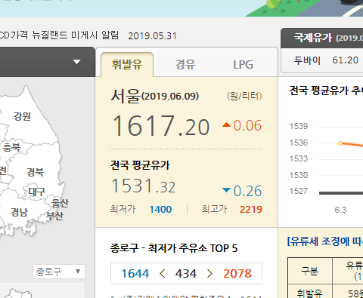Click national average price 1531.32
The height and width of the screenshot is (298, 363).
pyautogui.click(x=143, y=186)
